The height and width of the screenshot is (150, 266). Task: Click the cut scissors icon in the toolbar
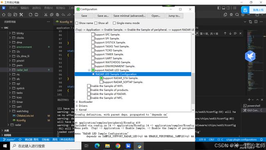(46, 15)
